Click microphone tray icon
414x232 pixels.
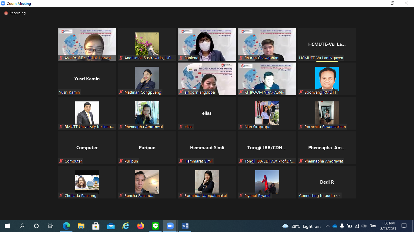point(342,226)
